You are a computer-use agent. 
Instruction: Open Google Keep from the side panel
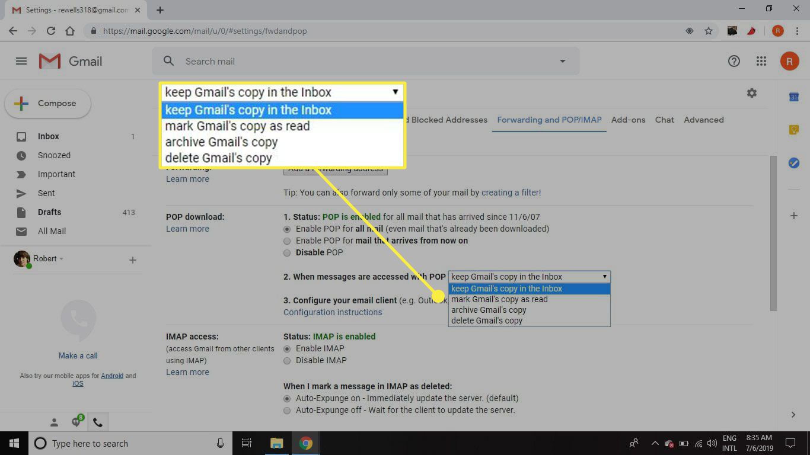tap(793, 130)
